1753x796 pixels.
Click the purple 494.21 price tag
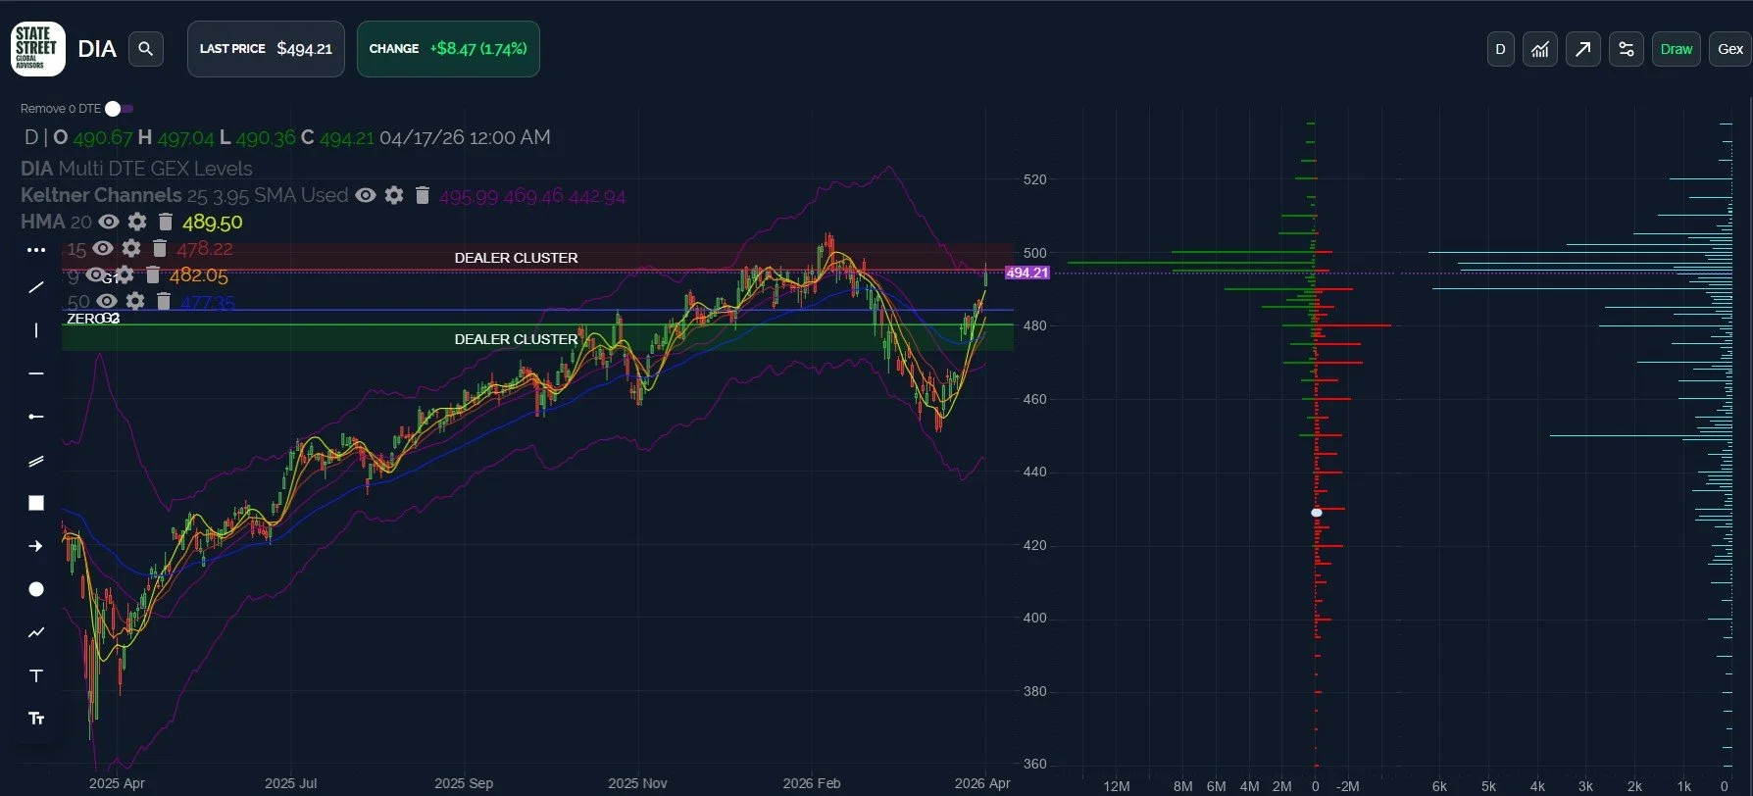tap(1027, 273)
